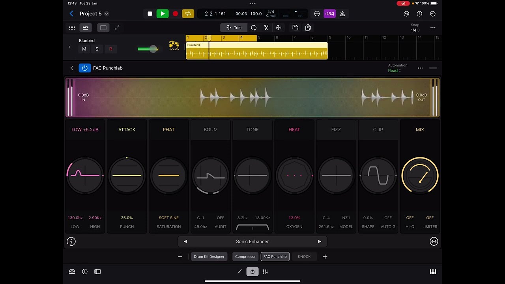The image size is (505, 284).
Task: Select the Trim tool
Action: pos(234,28)
